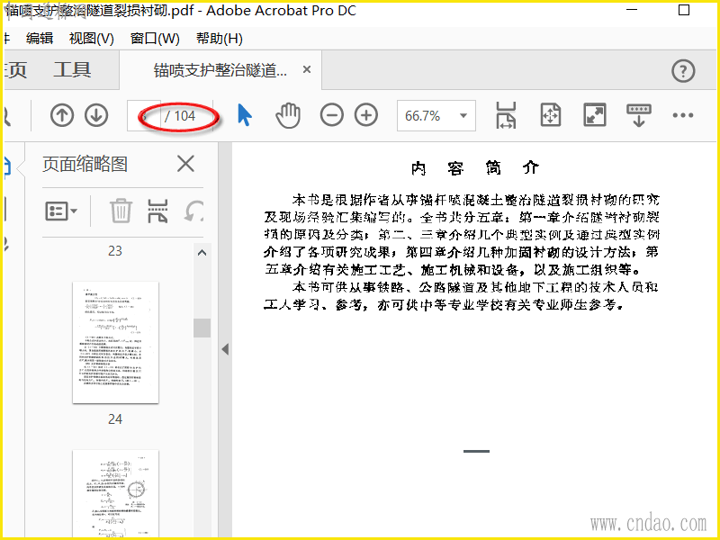Delete selected pages with trash icon
This screenshot has width=720, height=540.
point(121,211)
